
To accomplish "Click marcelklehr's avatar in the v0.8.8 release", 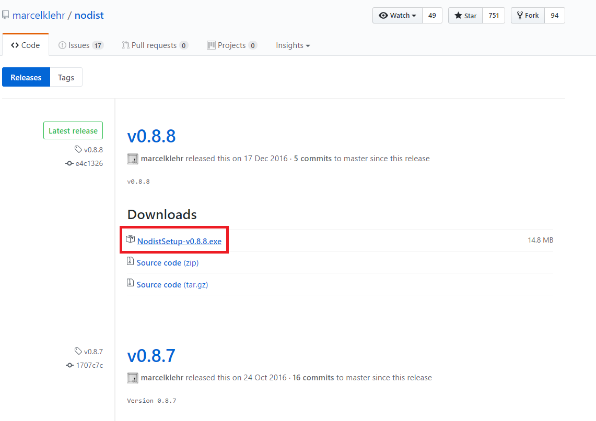I will 132,159.
